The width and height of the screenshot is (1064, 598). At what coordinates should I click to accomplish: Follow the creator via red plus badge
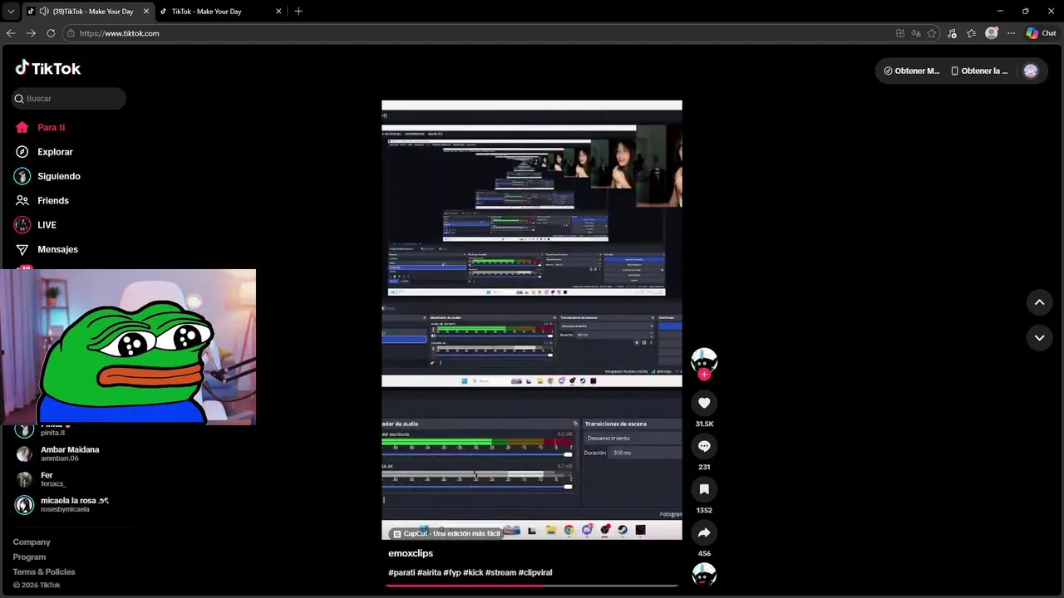(x=704, y=375)
